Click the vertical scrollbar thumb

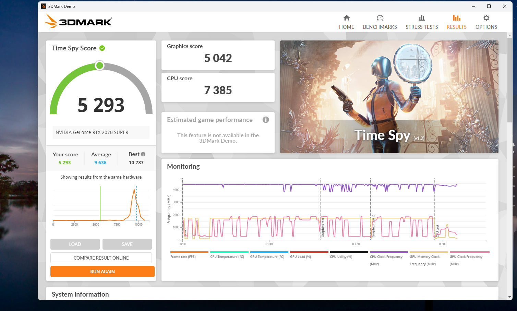coord(510,81)
